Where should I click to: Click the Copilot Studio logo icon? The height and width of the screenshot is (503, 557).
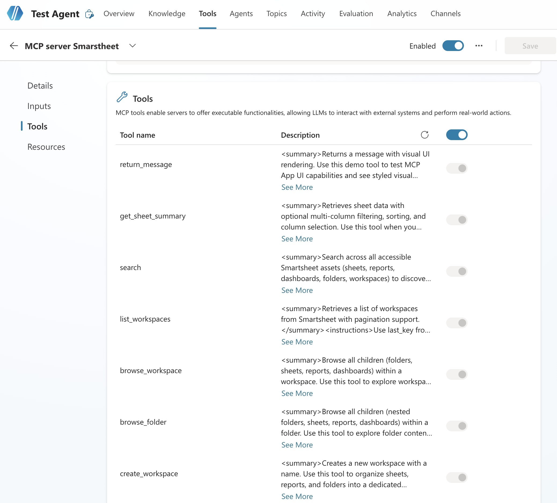pyautogui.click(x=15, y=13)
